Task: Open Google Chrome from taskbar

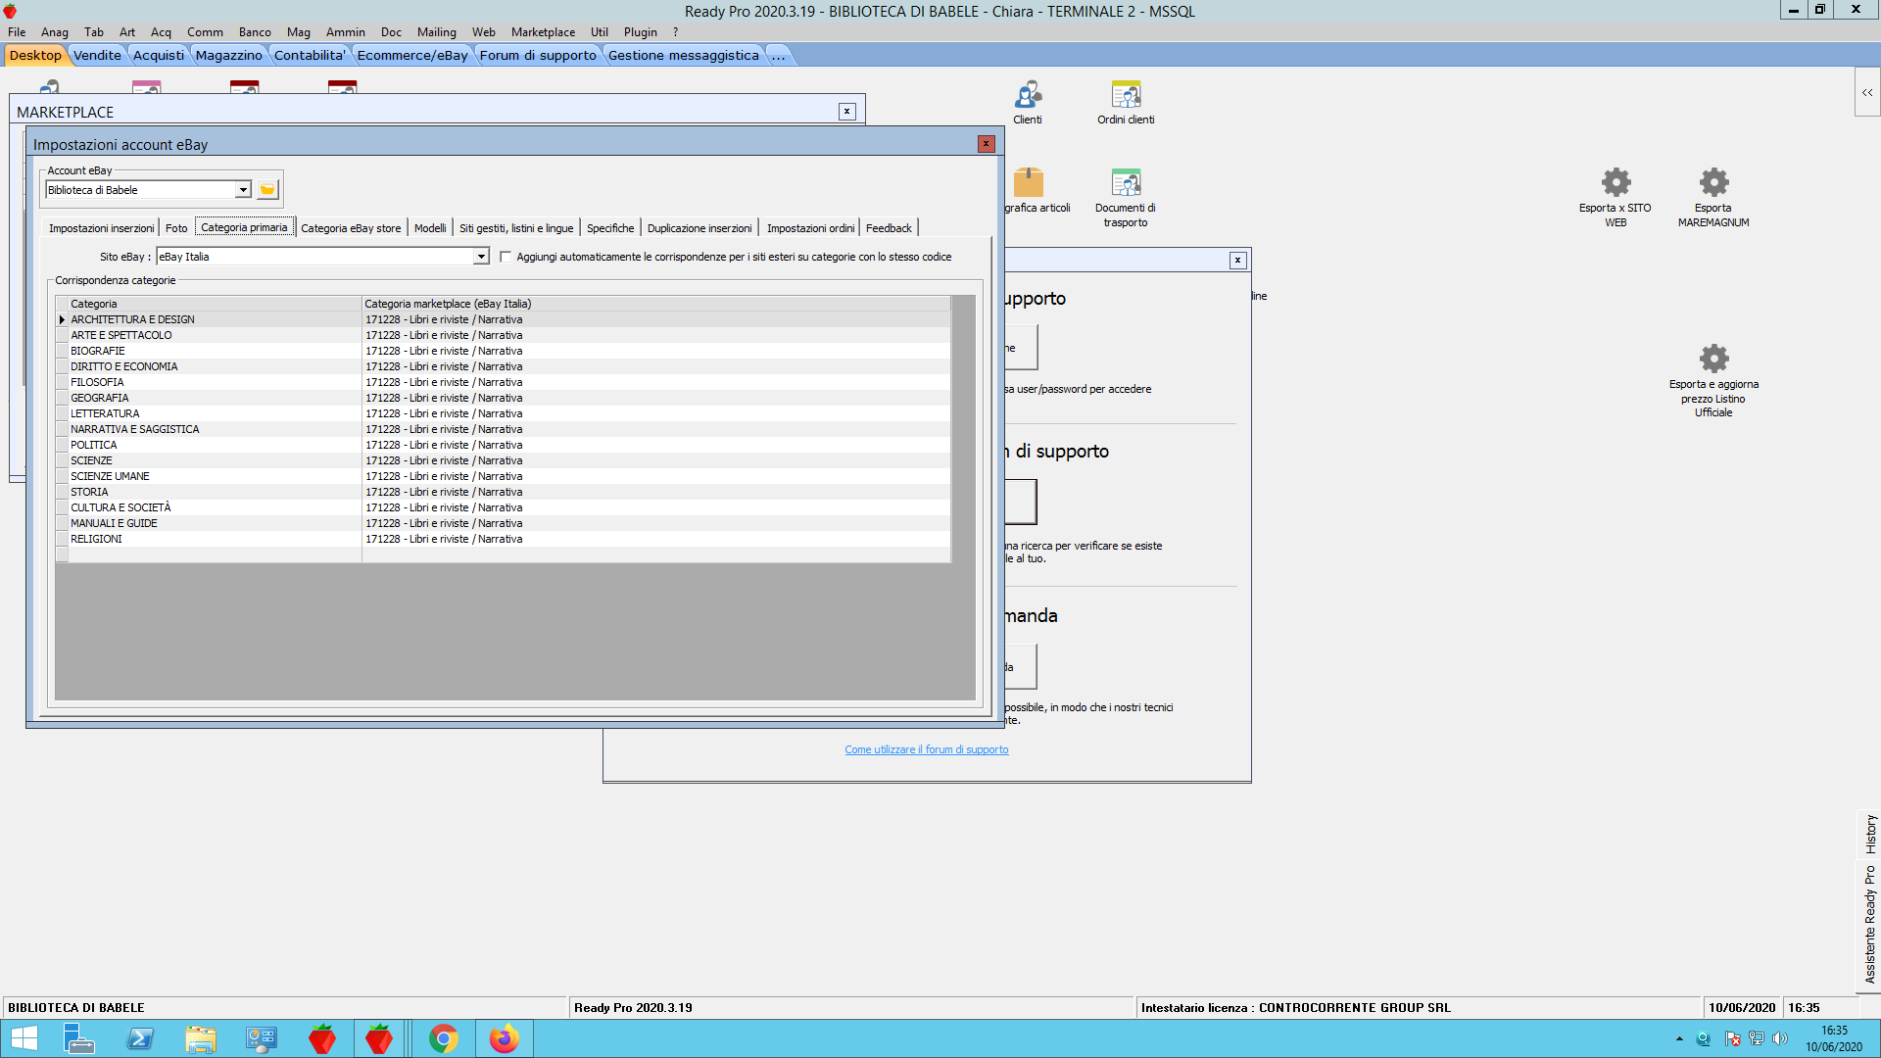Action: [x=443, y=1038]
